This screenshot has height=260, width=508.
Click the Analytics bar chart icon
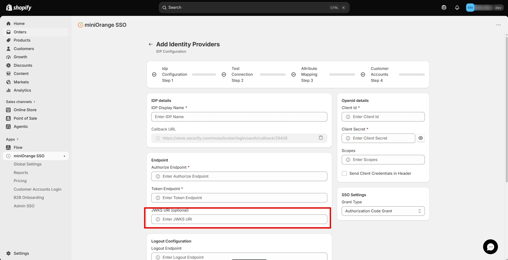8,90
